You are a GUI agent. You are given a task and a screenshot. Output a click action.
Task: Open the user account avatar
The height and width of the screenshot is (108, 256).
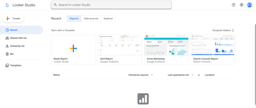click(249, 5)
